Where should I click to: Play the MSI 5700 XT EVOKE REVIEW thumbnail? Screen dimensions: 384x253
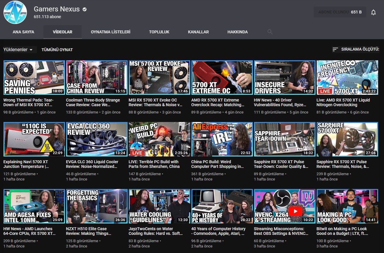(159, 78)
